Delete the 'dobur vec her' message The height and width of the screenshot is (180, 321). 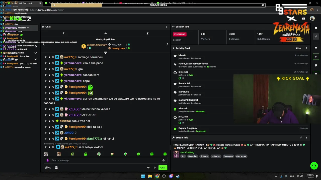[46, 121]
